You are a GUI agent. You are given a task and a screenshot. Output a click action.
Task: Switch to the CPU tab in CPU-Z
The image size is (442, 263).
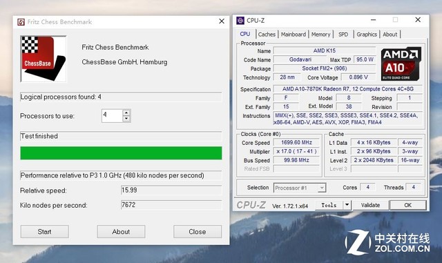pyautogui.click(x=245, y=34)
